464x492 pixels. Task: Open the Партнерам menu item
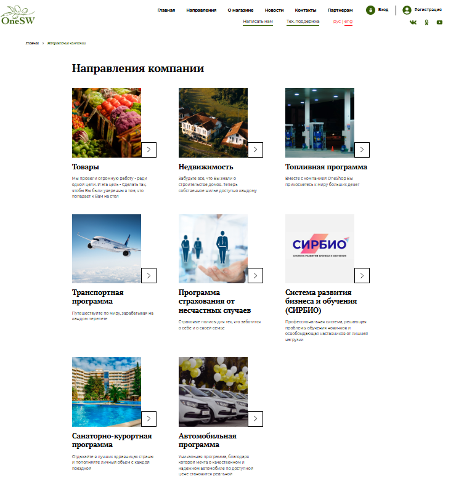pos(340,10)
